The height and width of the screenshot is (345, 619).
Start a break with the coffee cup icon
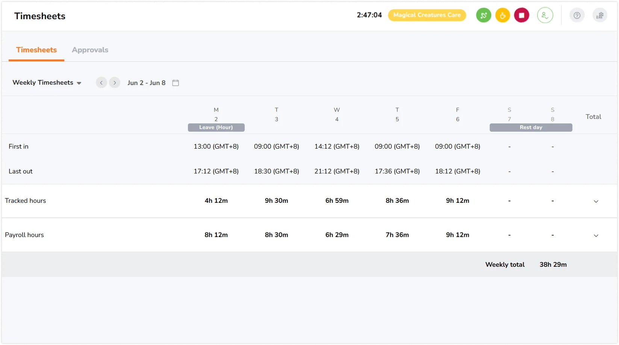[x=502, y=15]
